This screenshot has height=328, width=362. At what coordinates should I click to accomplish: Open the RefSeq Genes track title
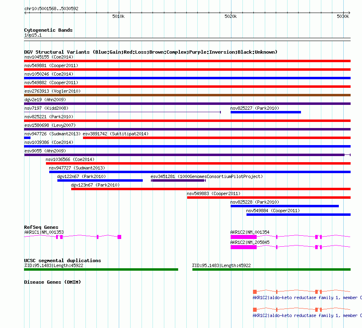click(x=41, y=227)
